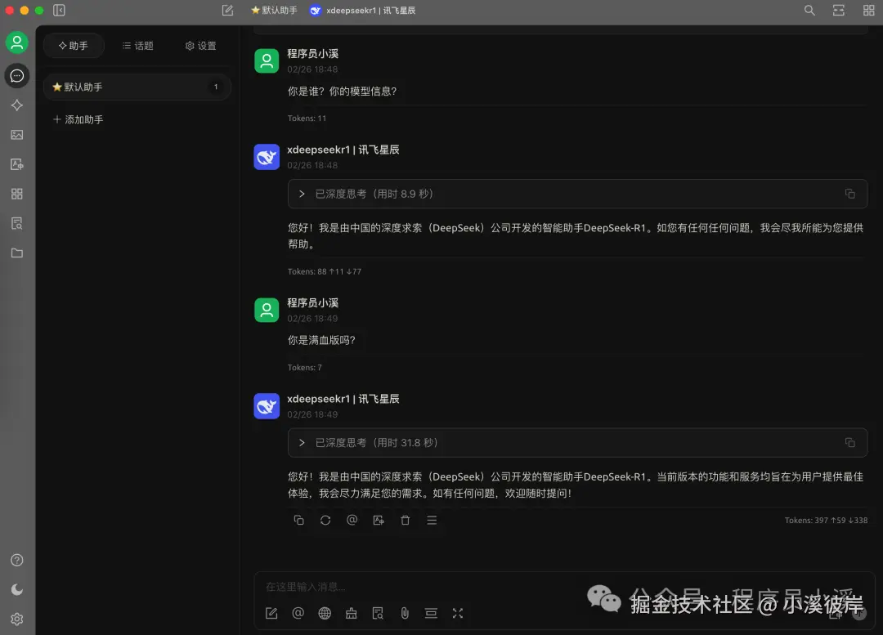This screenshot has width=883, height=635.
Task: Collapse the assistants side panel
Action: point(59,10)
